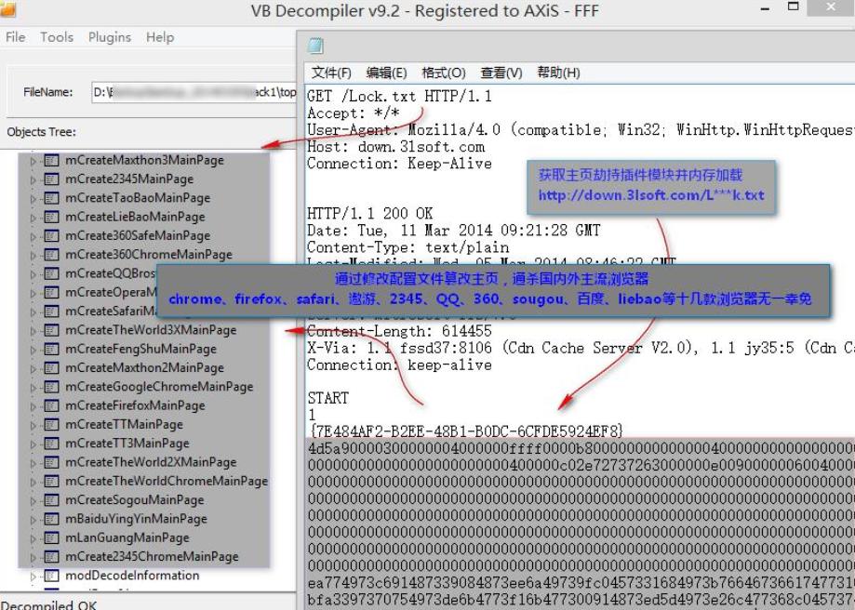Expand the mCreateTheWorld3XMainPage node

pos(33,331)
